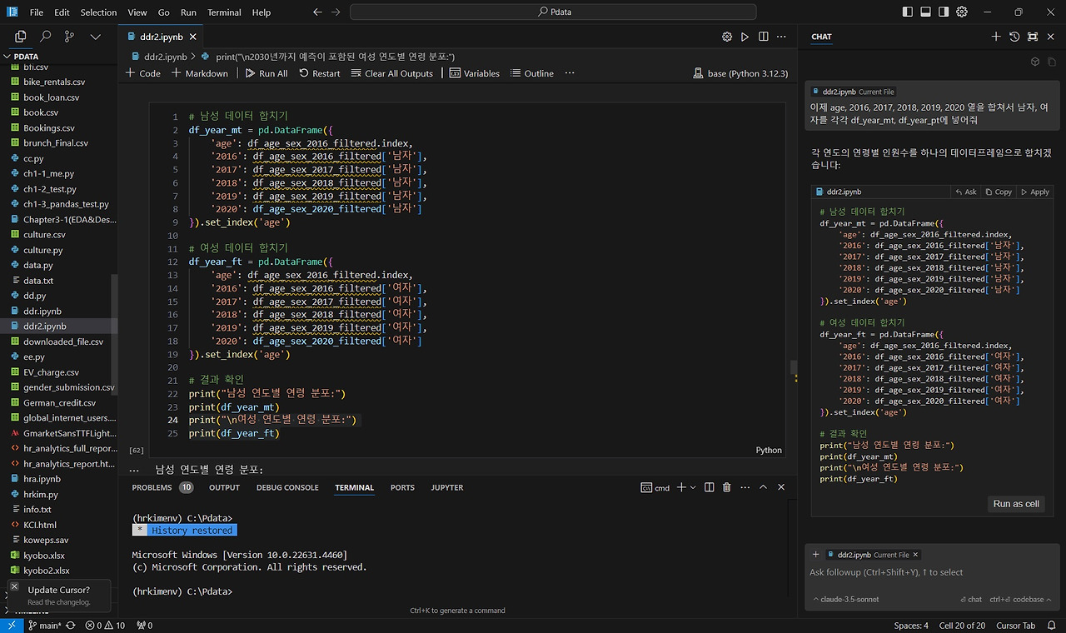Toggle the secondary sidebar layout icon
1066x633 pixels.
click(944, 12)
